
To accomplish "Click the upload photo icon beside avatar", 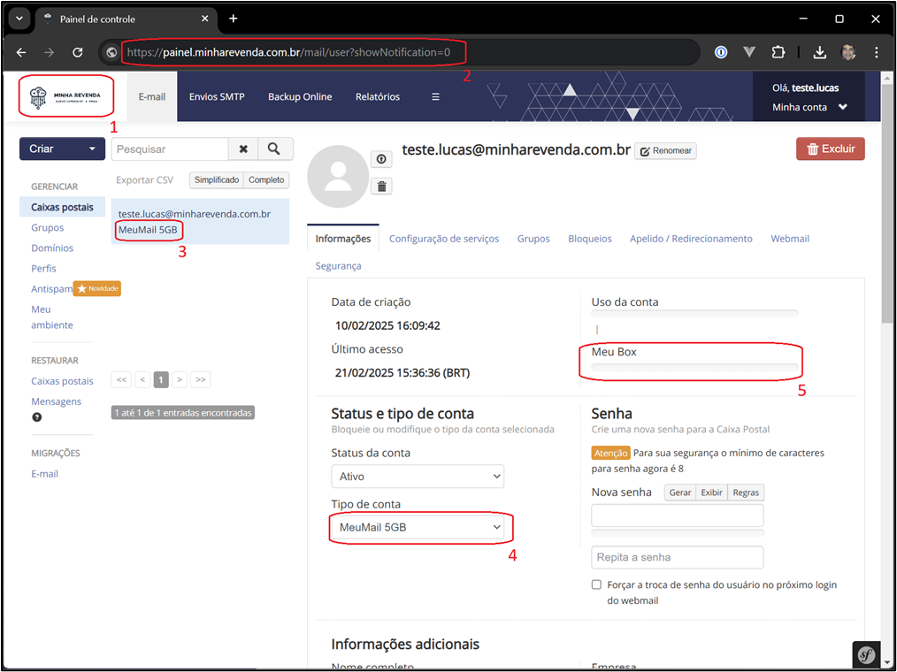I will point(381,159).
